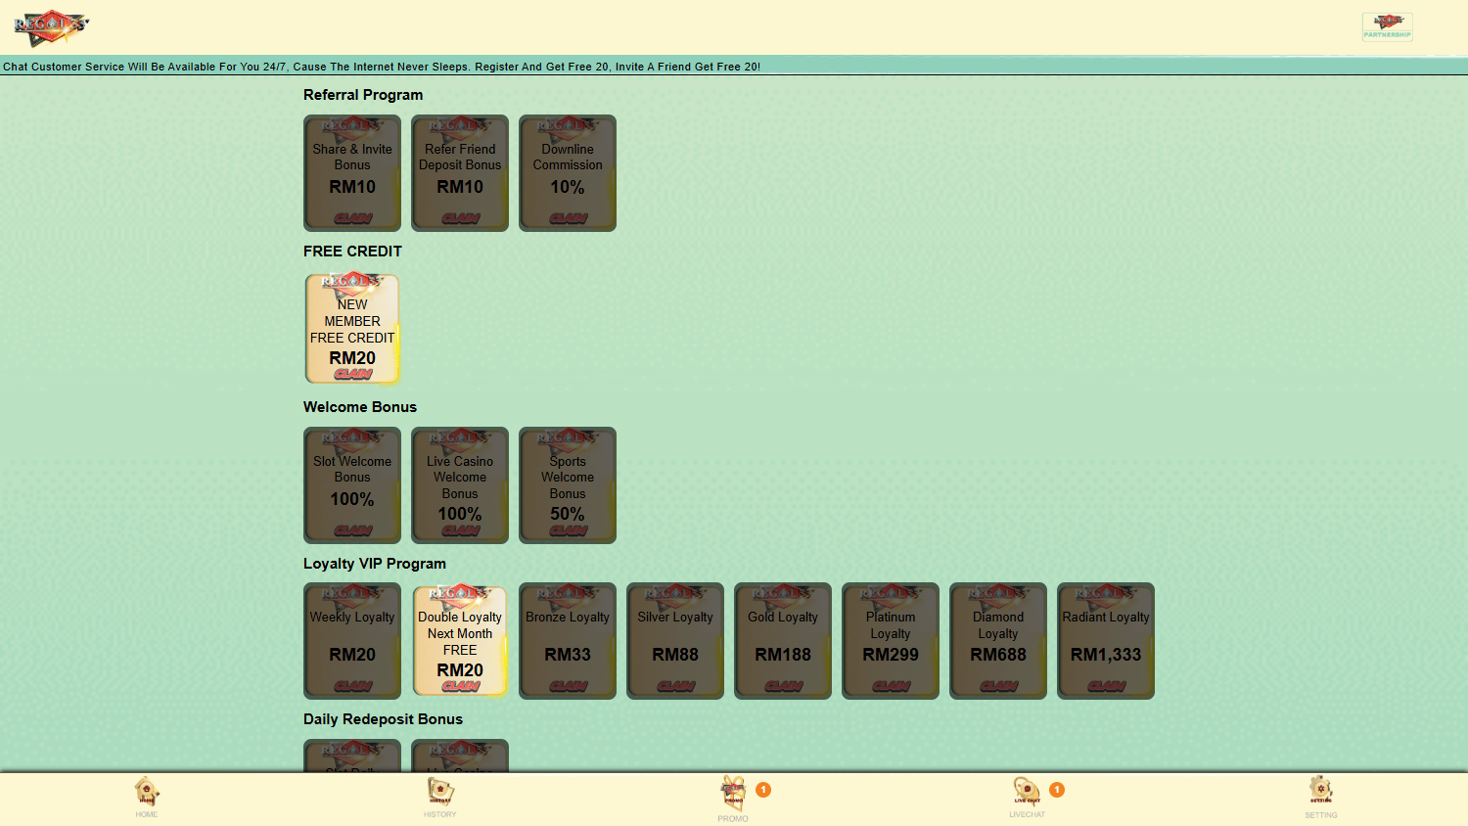Screen dimensions: 1468x826
Task: Open the Partnership icon in the top right
Action: (x=1387, y=27)
